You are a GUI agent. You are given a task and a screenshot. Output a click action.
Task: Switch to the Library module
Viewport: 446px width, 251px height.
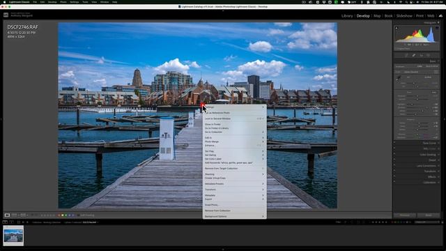(x=347, y=16)
